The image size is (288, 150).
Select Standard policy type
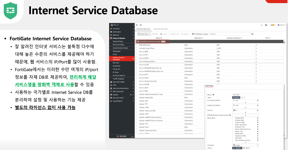[236, 97]
